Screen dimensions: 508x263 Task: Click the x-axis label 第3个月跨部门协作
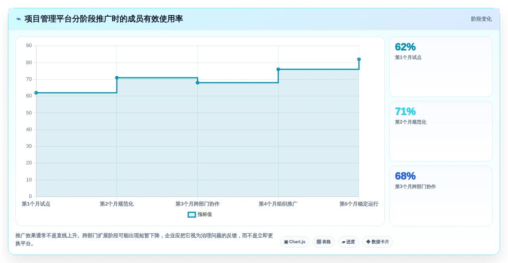(x=197, y=204)
